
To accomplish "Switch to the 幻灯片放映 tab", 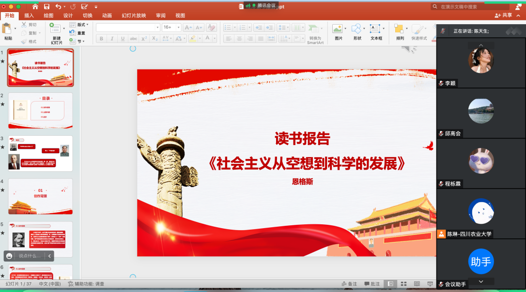I will [x=134, y=15].
